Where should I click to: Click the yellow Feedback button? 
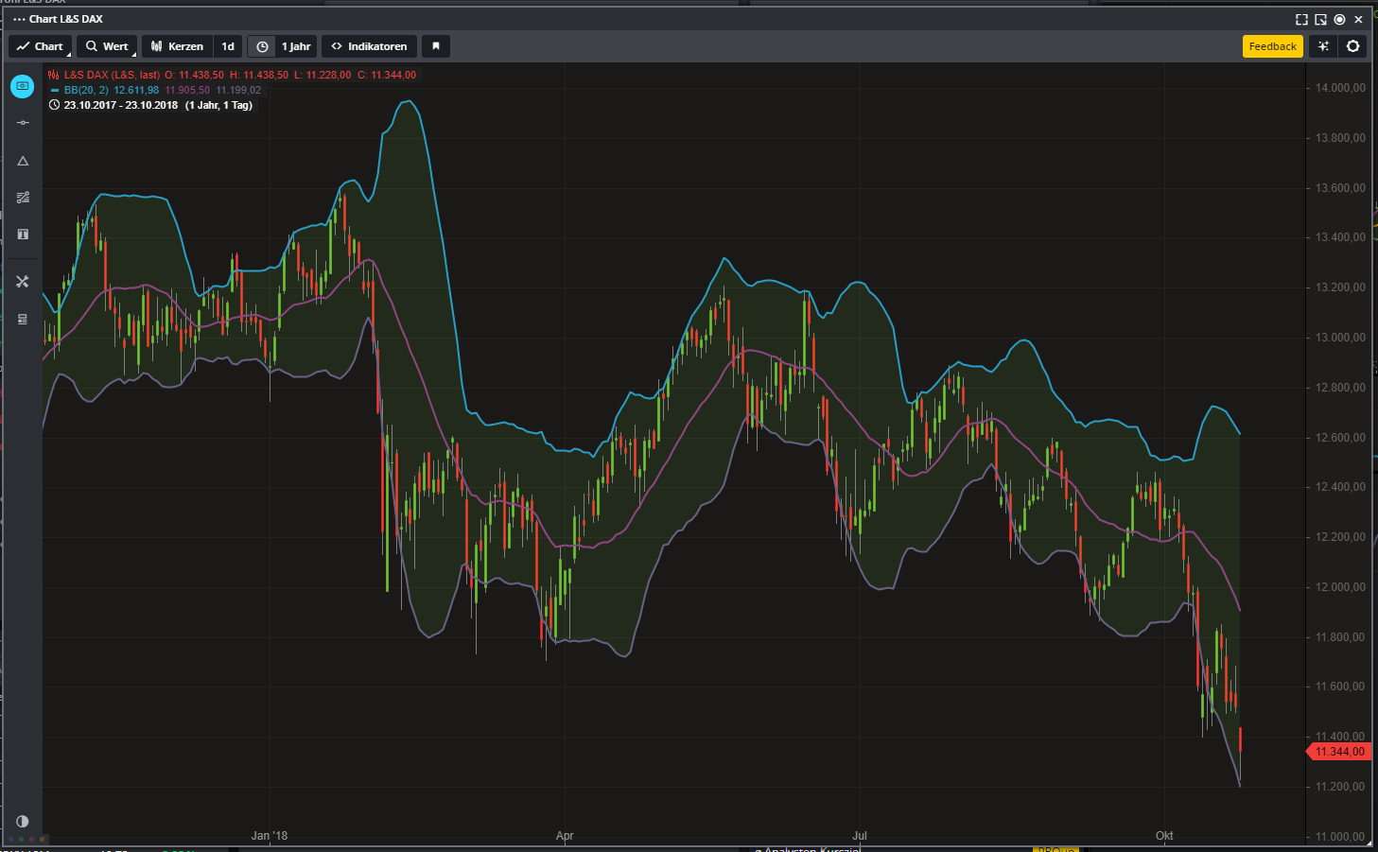(1272, 46)
